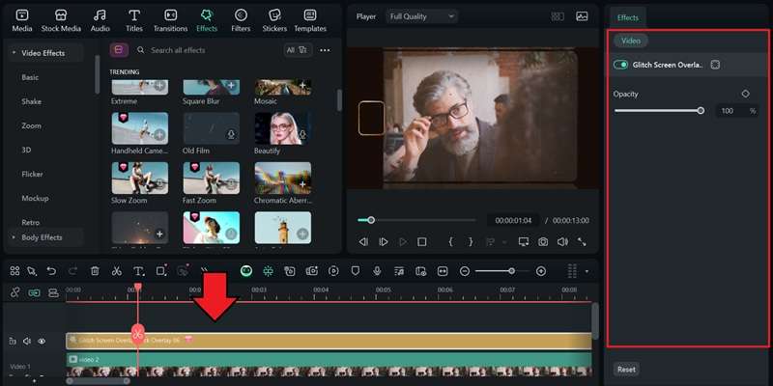Toggle the green magnetic timeline link icon
The image size is (773, 386).
pyautogui.click(x=34, y=292)
